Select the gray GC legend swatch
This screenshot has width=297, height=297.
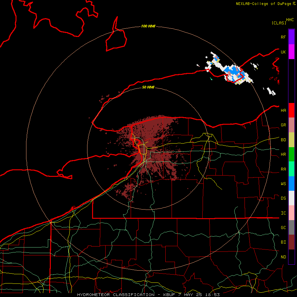click(x=291, y=227)
